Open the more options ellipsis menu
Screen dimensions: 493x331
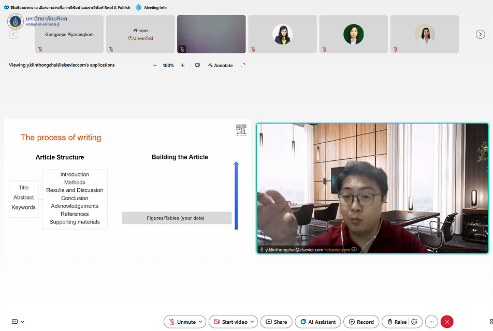pyautogui.click(x=431, y=322)
